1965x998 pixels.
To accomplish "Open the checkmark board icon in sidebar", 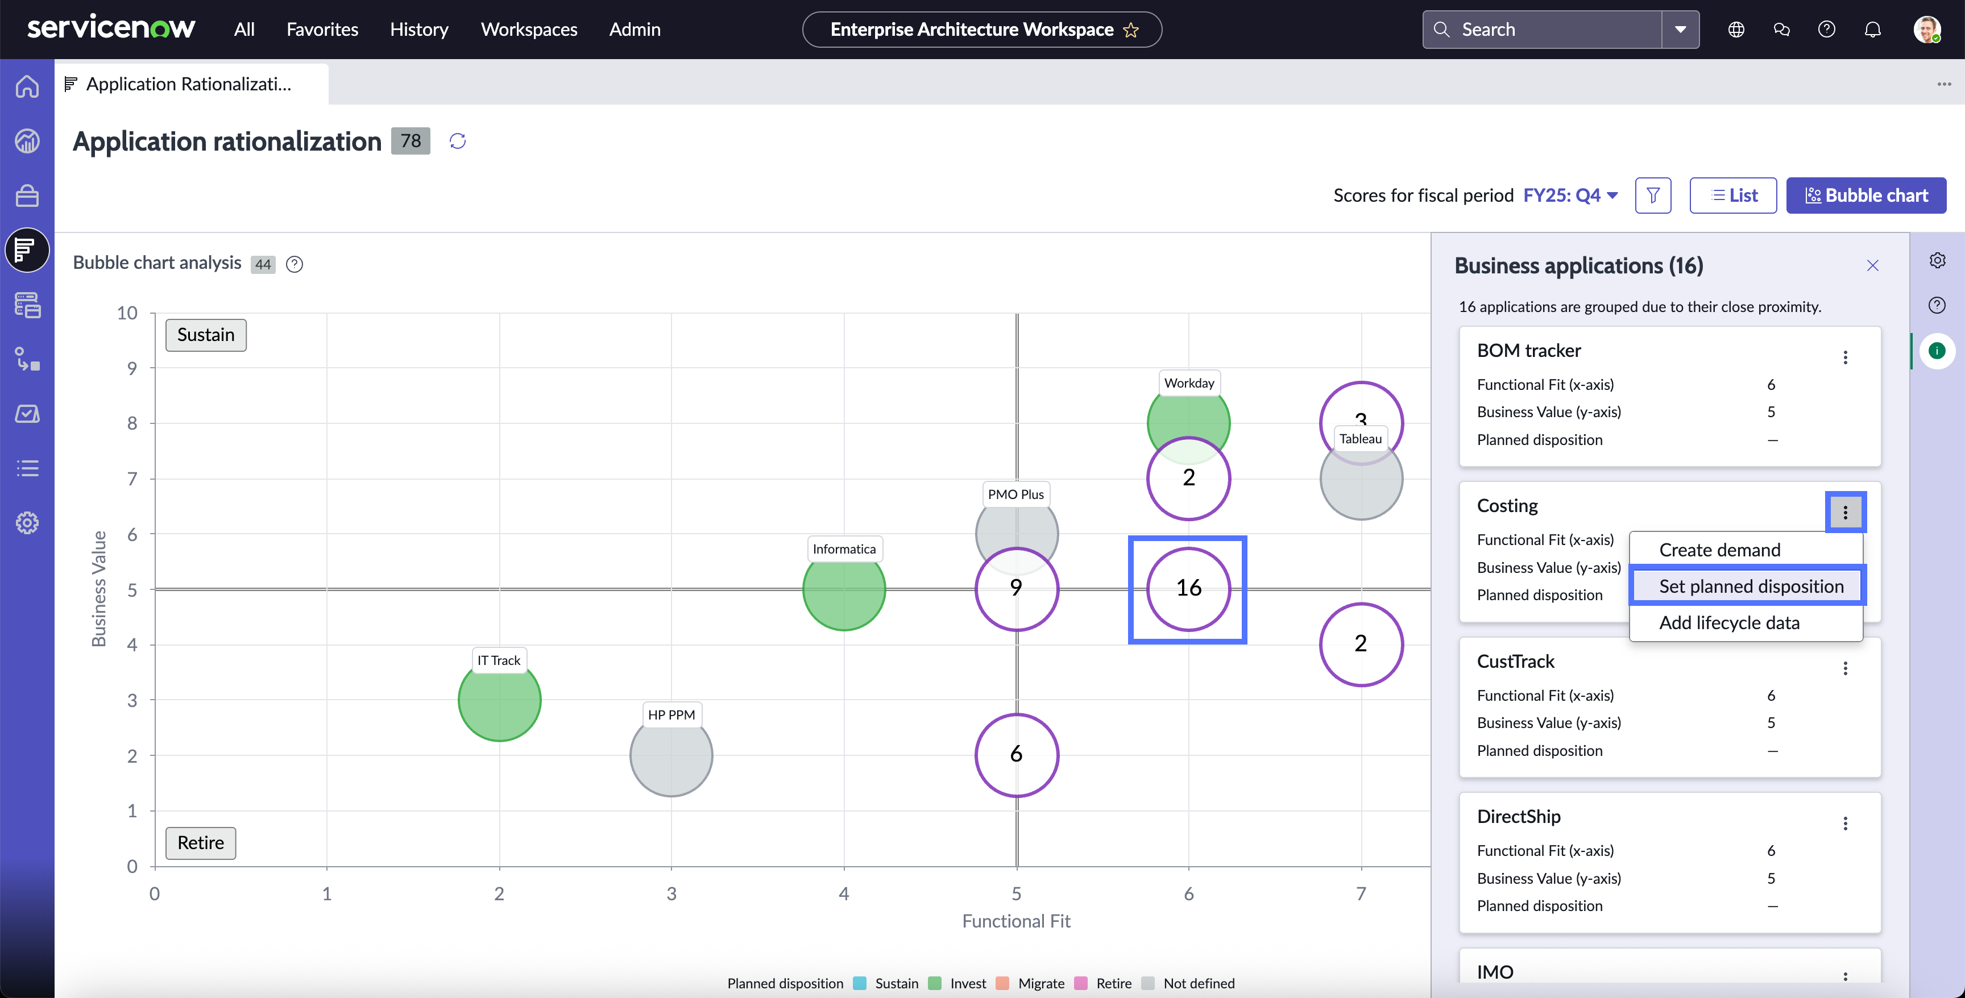I will 27,414.
